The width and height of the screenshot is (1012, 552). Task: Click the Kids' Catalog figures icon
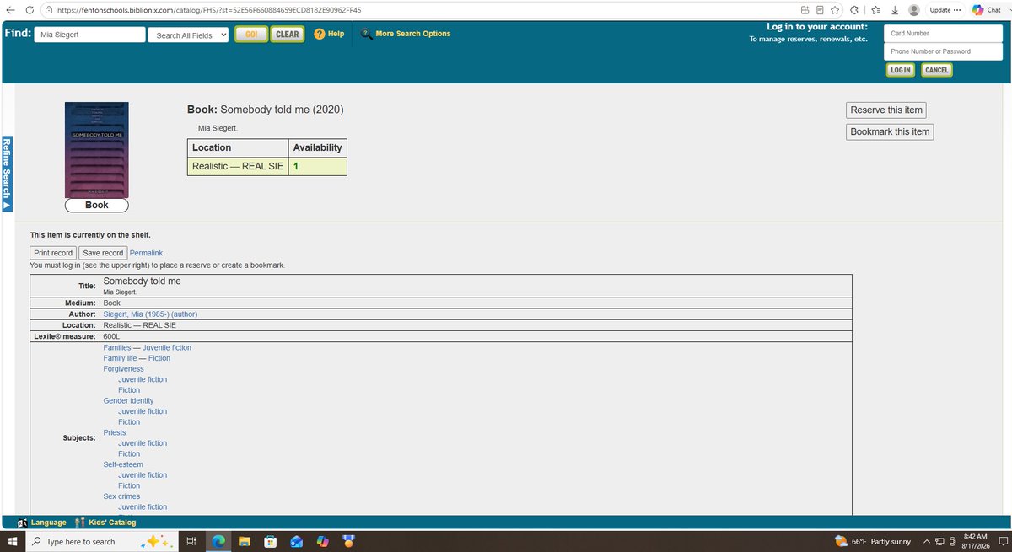(x=81, y=523)
